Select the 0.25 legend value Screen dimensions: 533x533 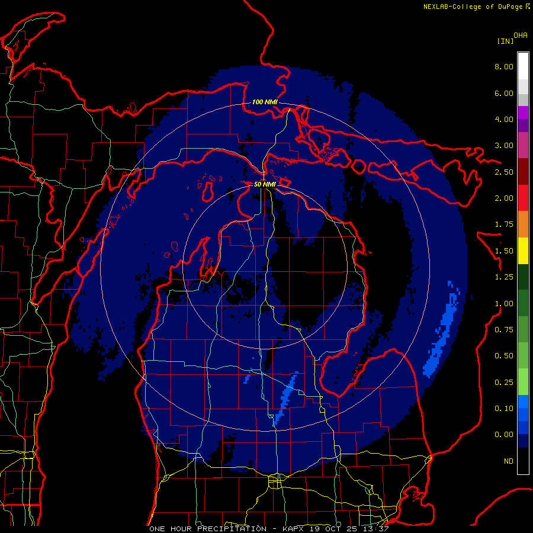point(504,383)
